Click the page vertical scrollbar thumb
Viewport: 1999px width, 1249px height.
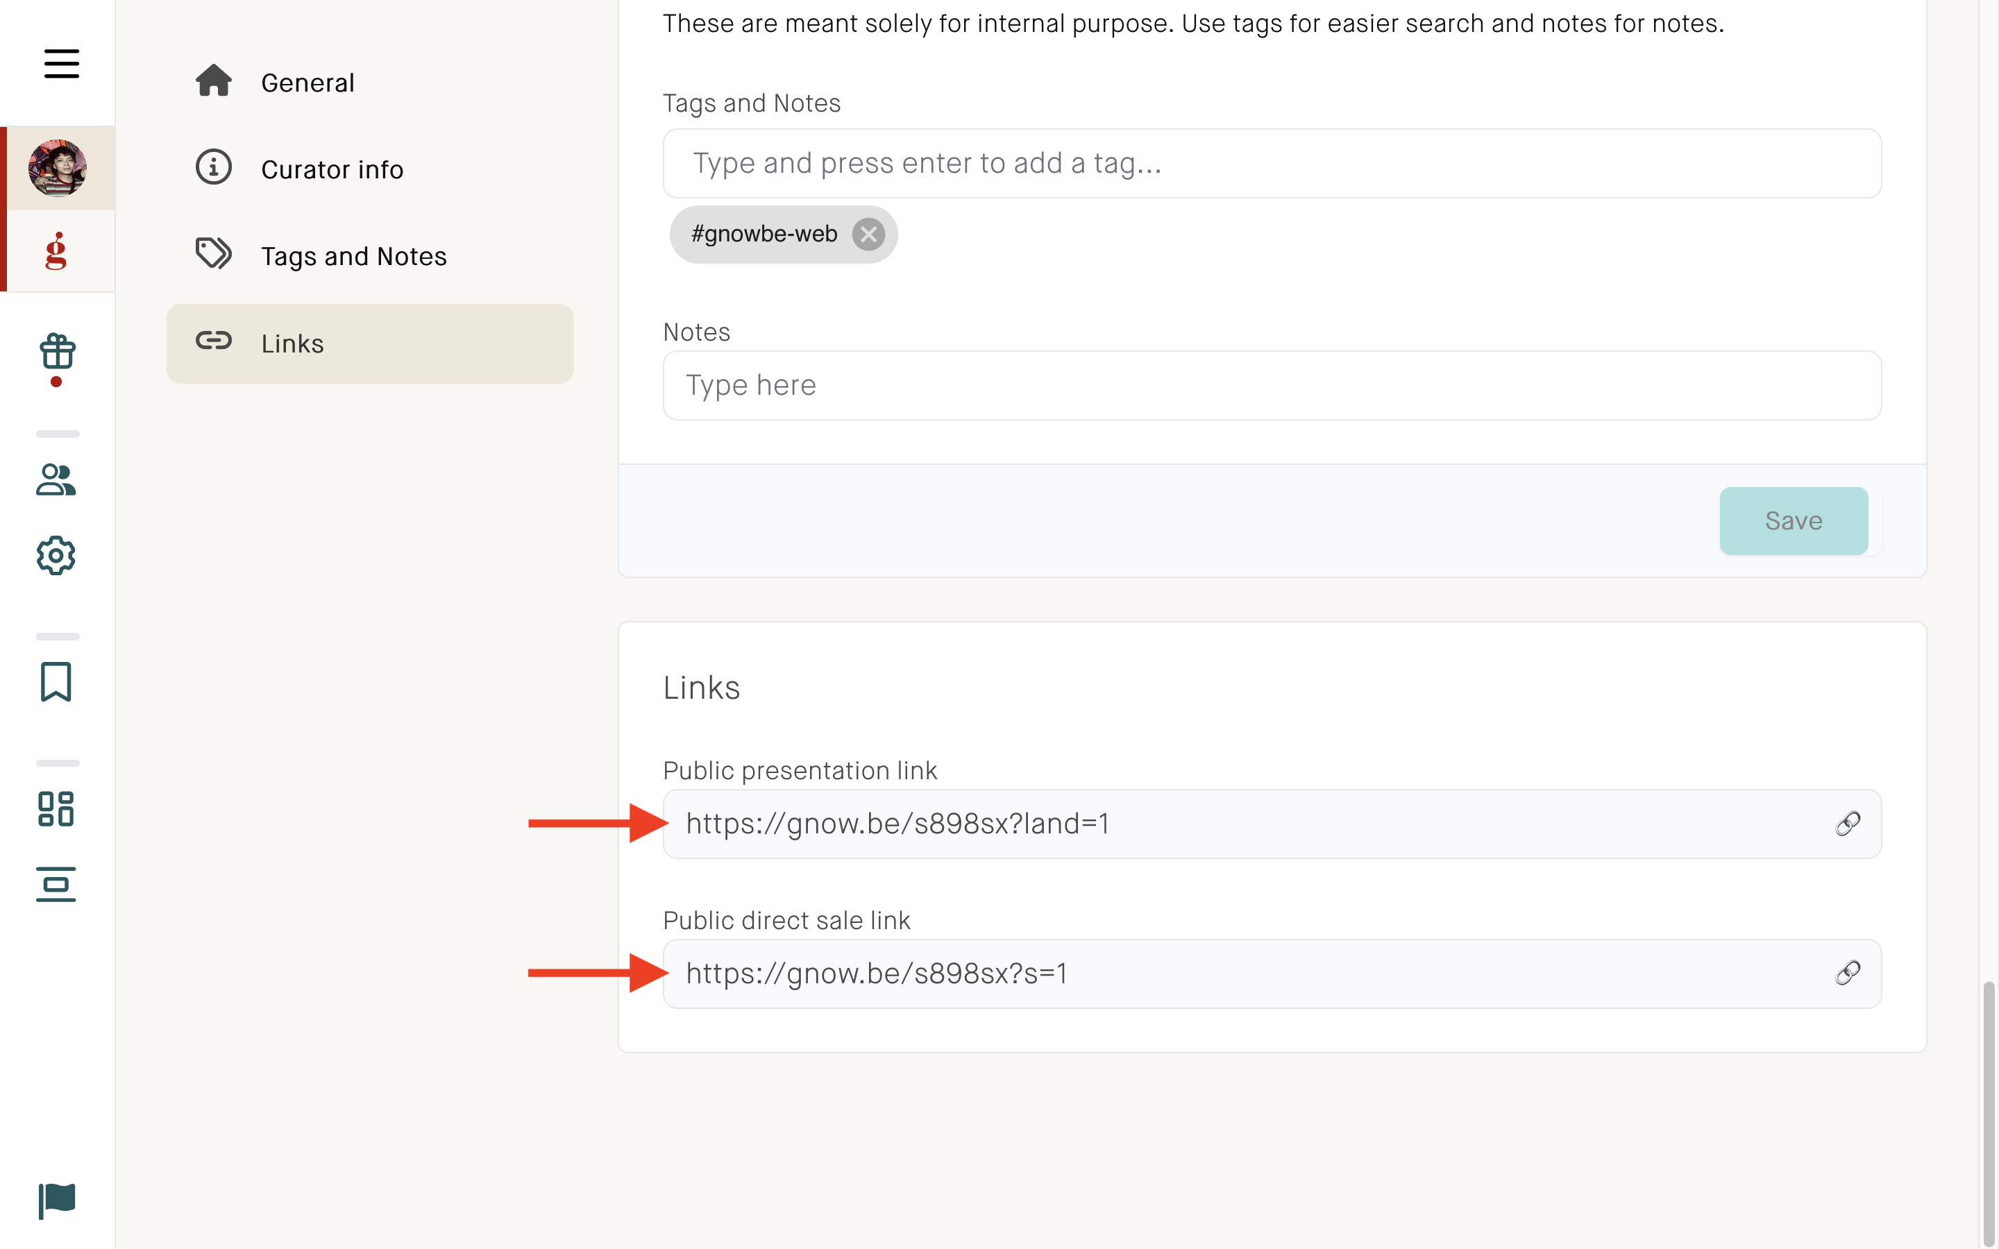(x=1989, y=1113)
